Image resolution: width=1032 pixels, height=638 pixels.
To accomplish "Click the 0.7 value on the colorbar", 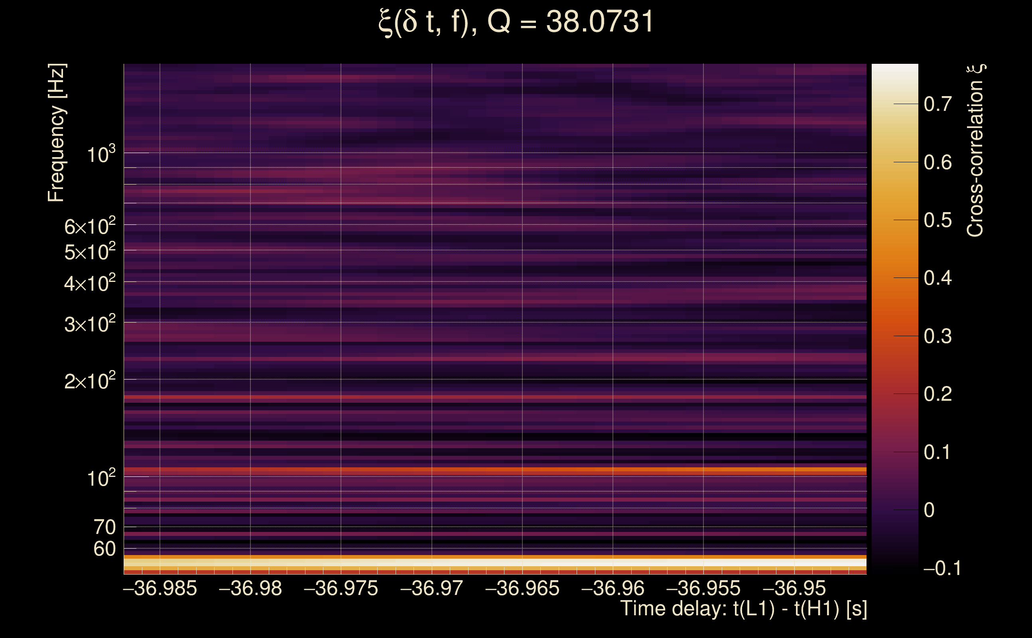I will pyautogui.click(x=937, y=104).
